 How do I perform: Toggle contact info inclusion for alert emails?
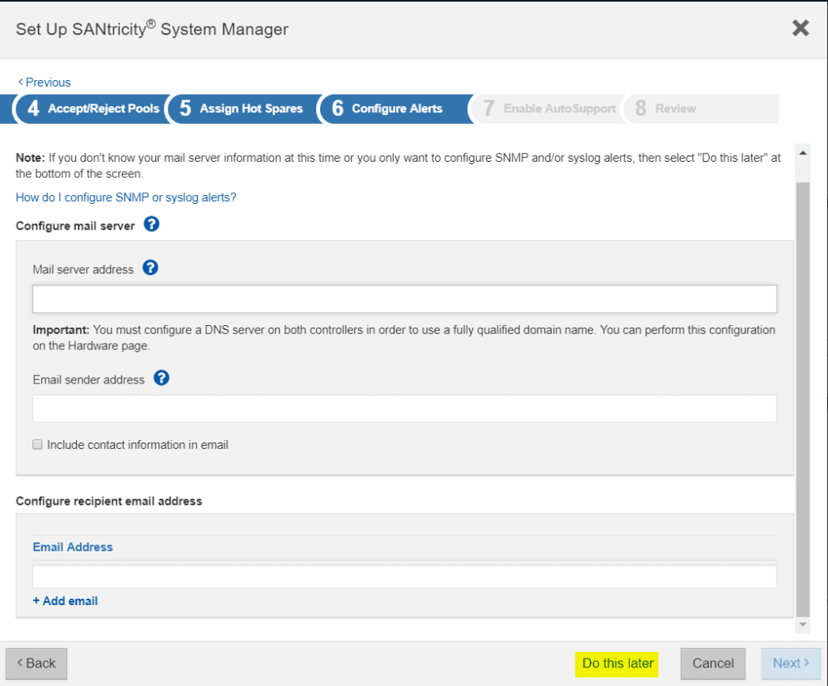pos(37,444)
